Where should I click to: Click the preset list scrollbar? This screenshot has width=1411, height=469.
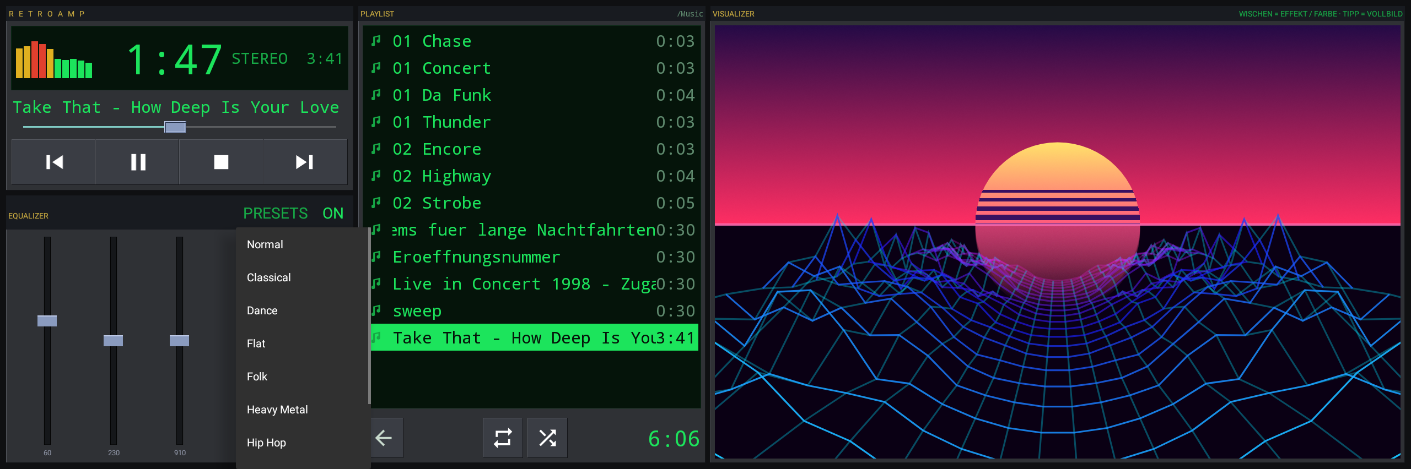(369, 316)
